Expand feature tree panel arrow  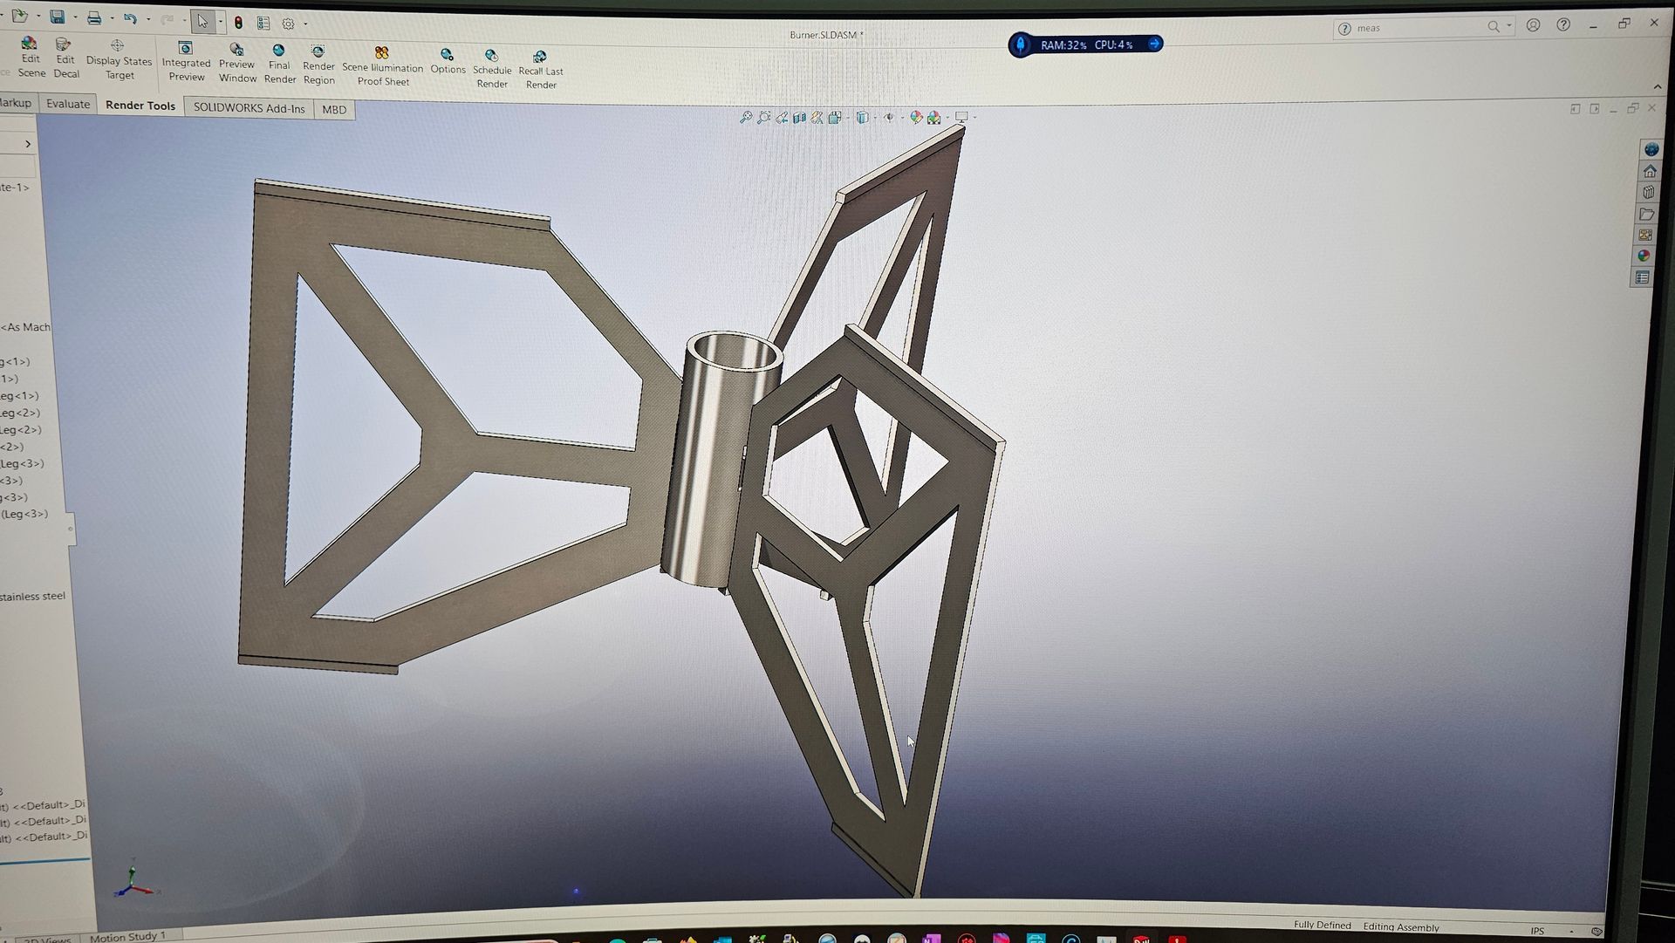tap(28, 144)
